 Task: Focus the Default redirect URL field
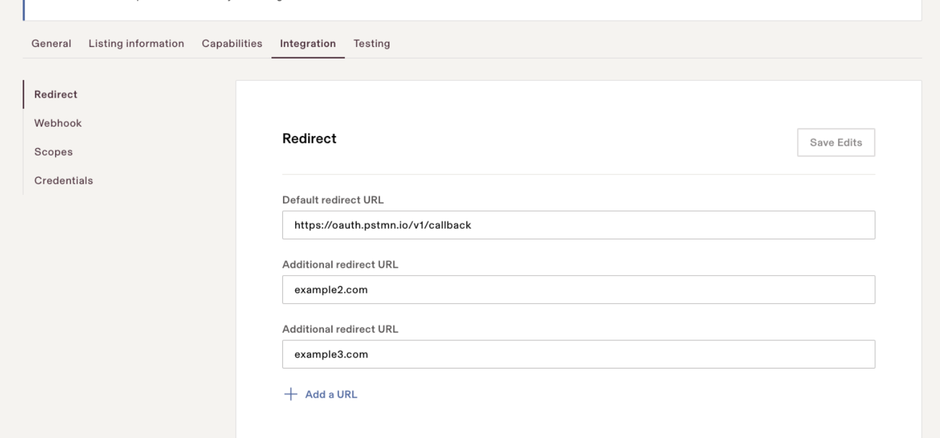pos(579,225)
